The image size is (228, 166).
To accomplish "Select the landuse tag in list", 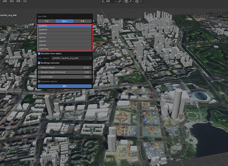I will tap(65, 33).
